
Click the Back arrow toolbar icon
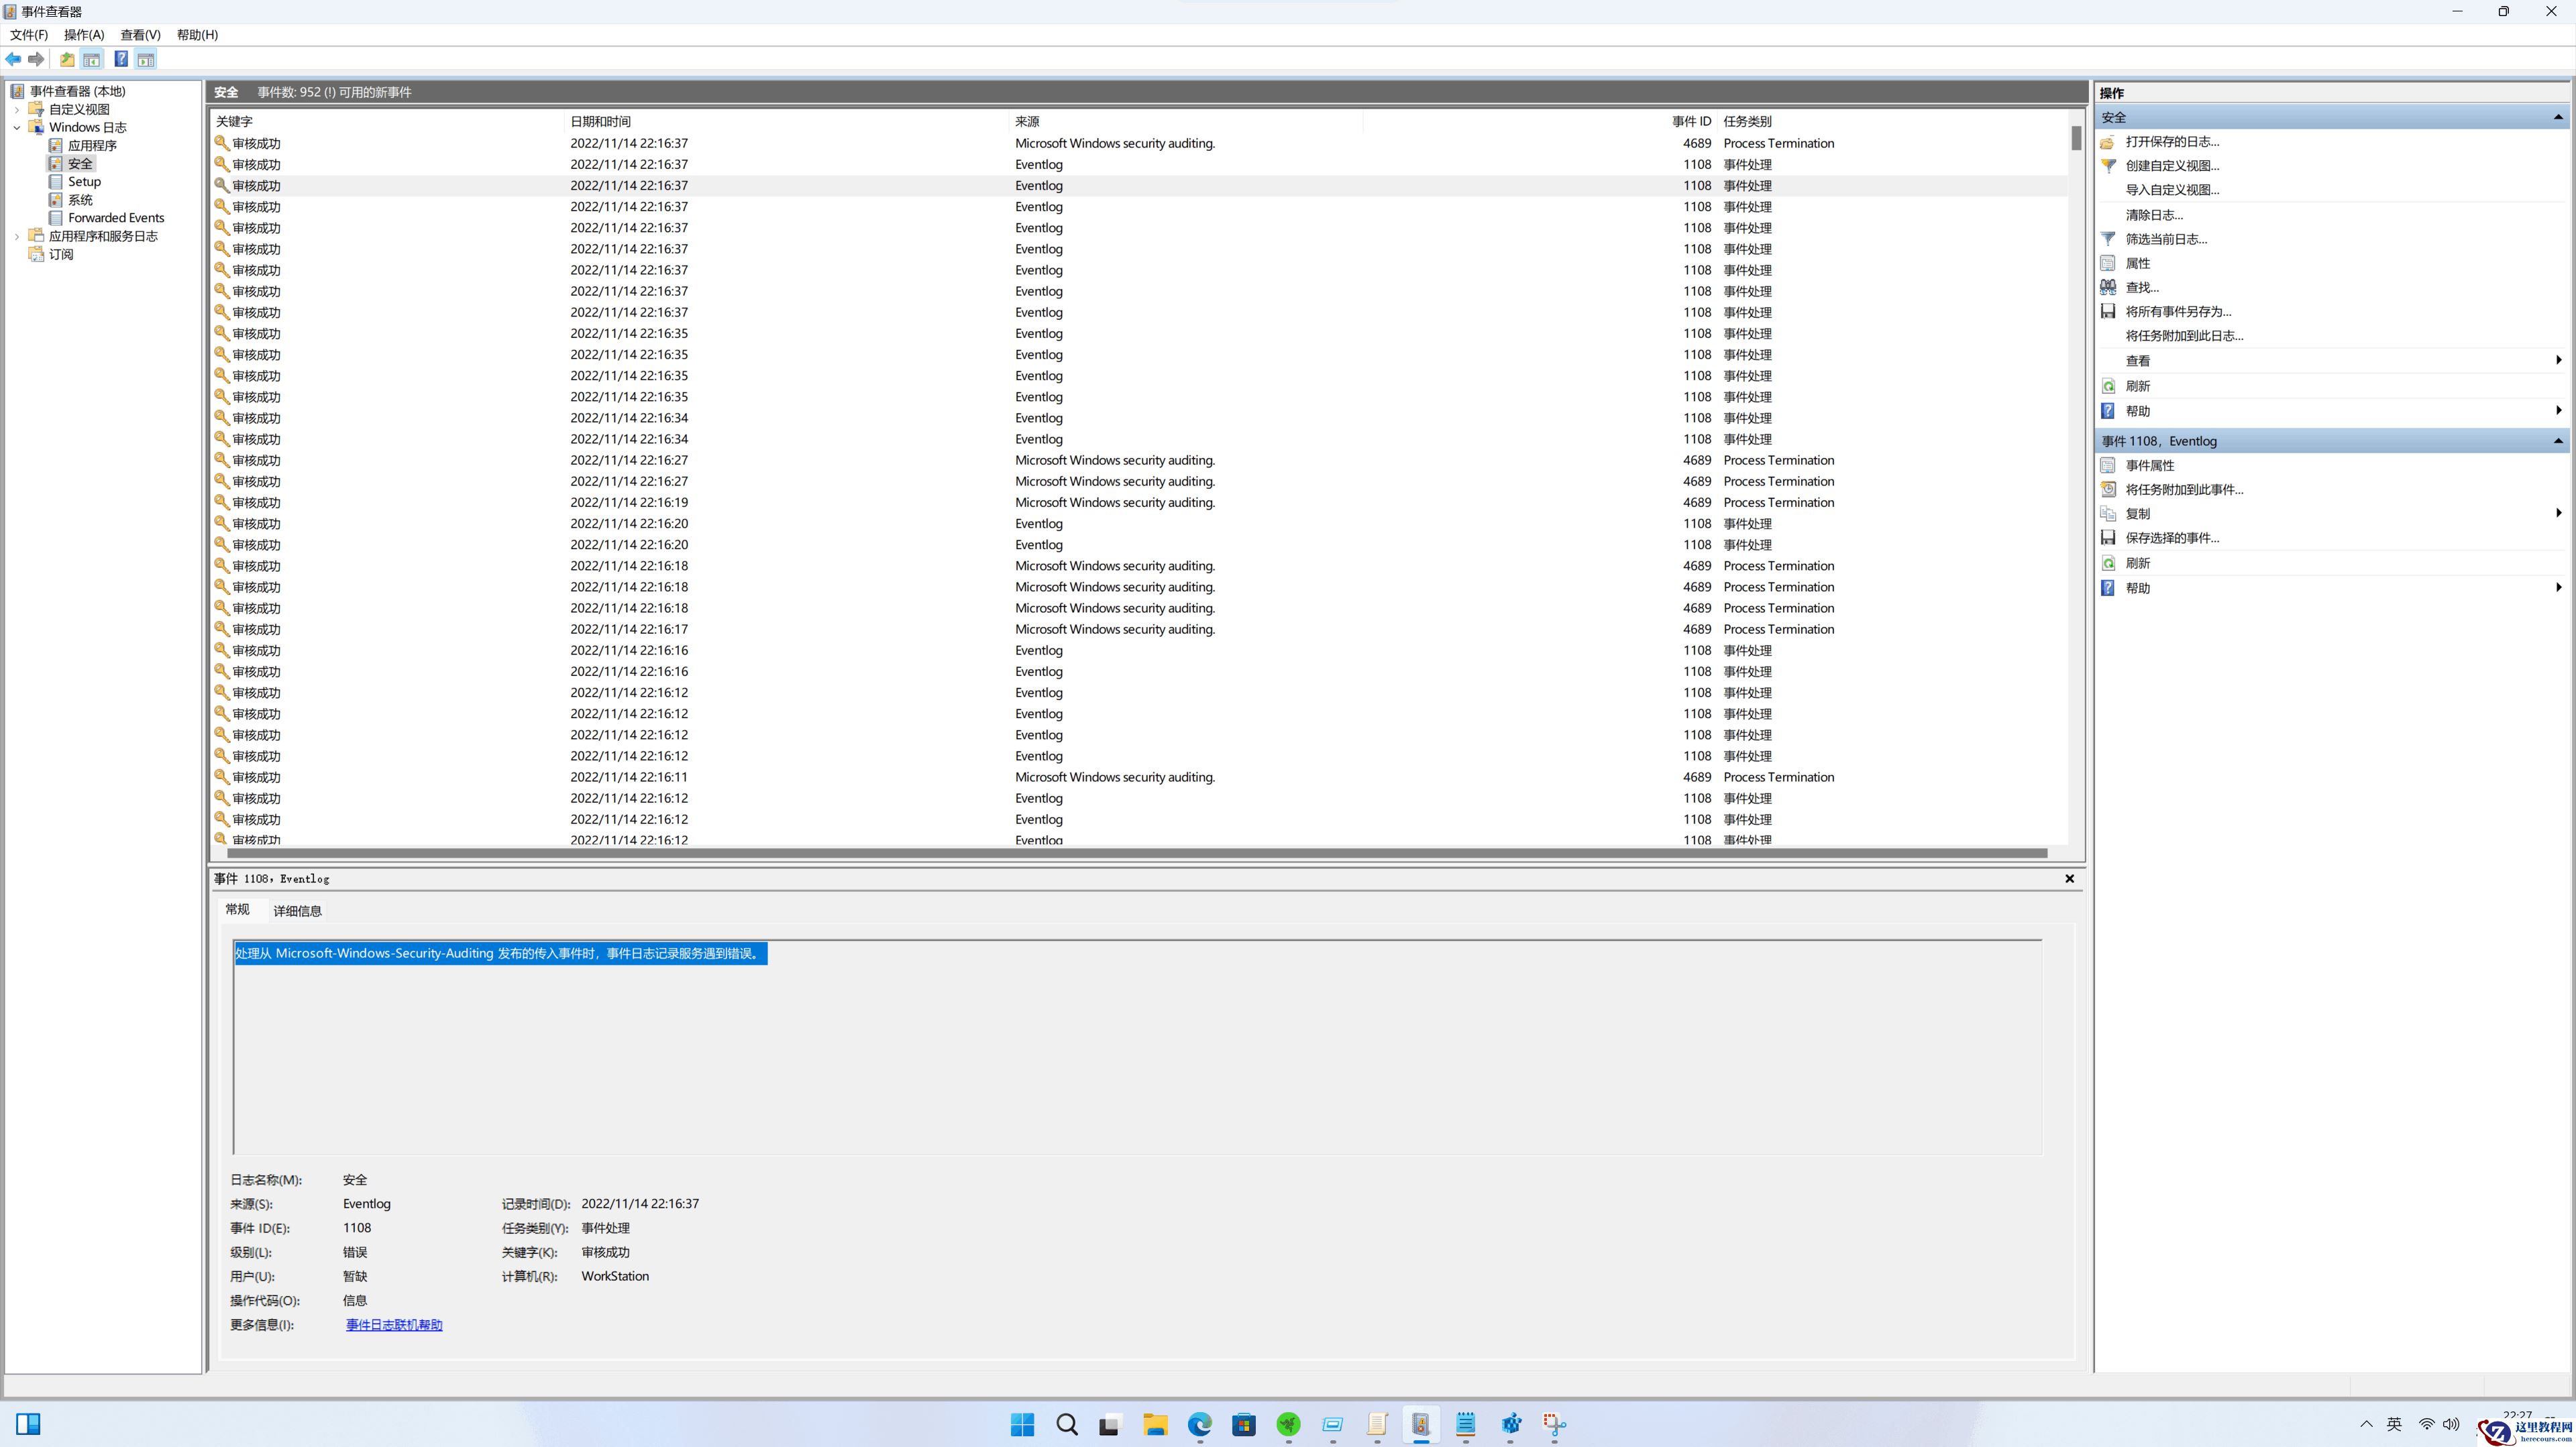pyautogui.click(x=13, y=59)
